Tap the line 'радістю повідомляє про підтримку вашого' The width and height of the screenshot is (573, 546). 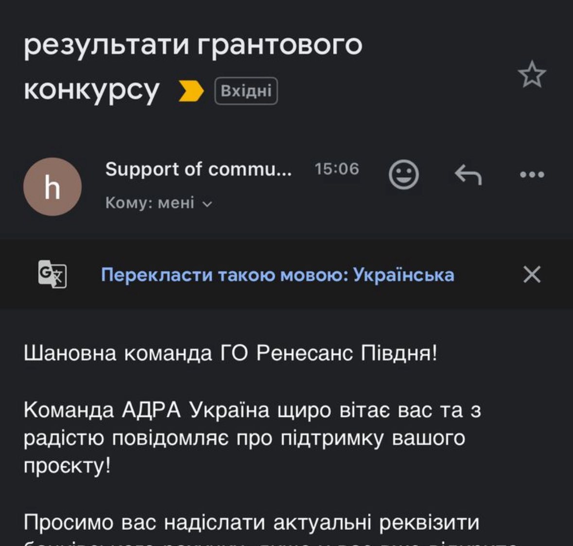pyautogui.click(x=244, y=438)
